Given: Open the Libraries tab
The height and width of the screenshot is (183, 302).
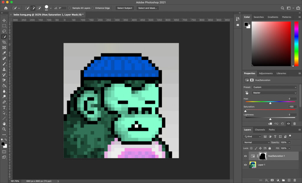Looking at the screenshot, I should coord(281,73).
